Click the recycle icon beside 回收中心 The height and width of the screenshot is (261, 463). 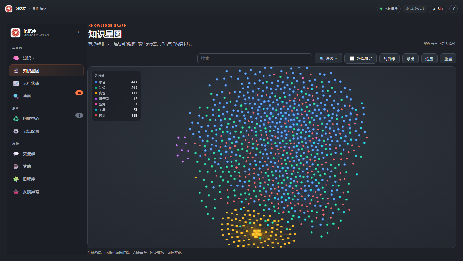click(x=16, y=118)
